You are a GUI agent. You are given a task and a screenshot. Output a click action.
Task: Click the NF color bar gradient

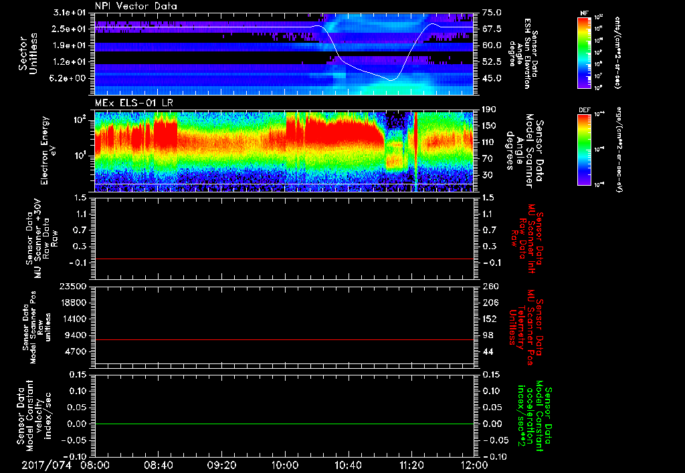click(585, 52)
